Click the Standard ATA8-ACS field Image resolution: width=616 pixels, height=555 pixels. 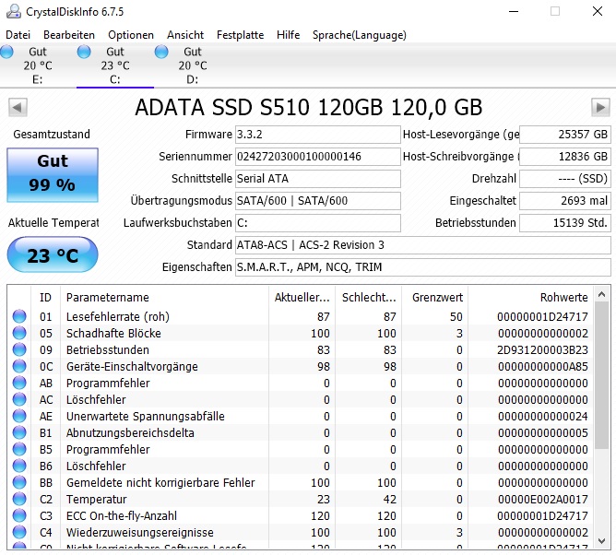pos(423,245)
